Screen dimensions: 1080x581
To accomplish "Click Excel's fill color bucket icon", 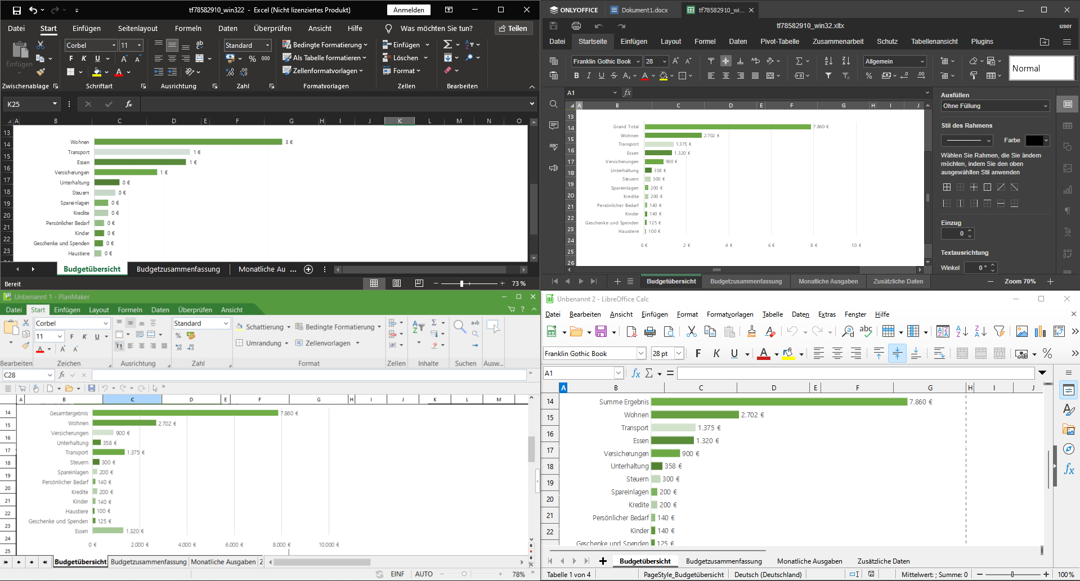I will coord(97,72).
